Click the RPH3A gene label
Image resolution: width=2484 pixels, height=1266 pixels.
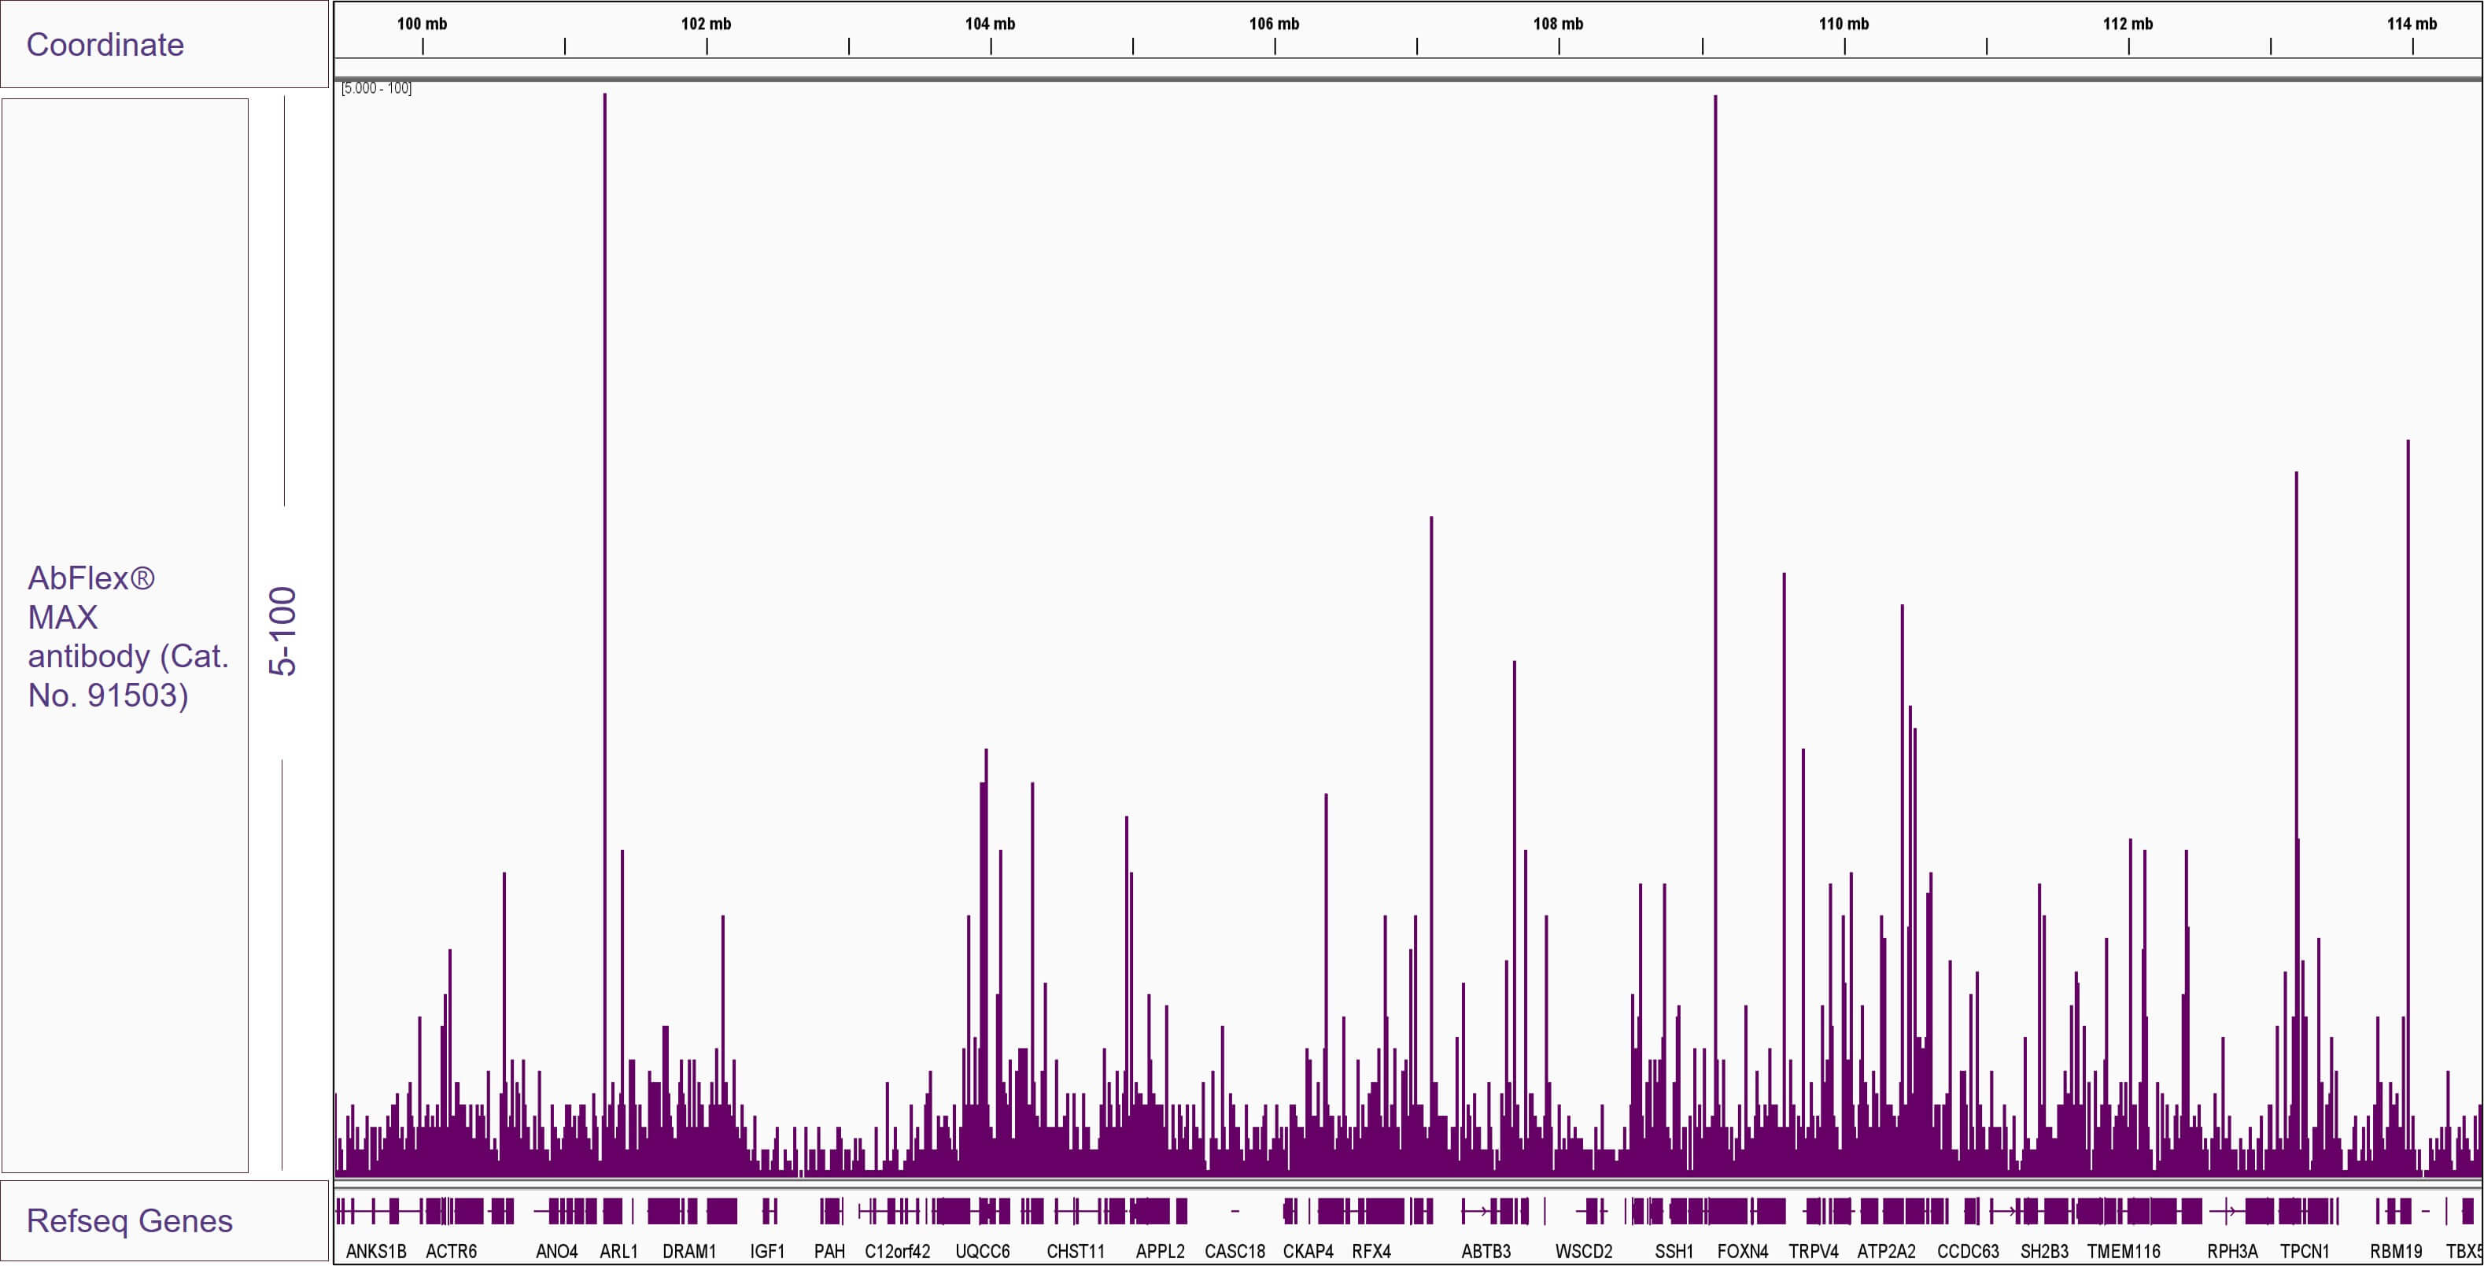[x=2232, y=1250]
